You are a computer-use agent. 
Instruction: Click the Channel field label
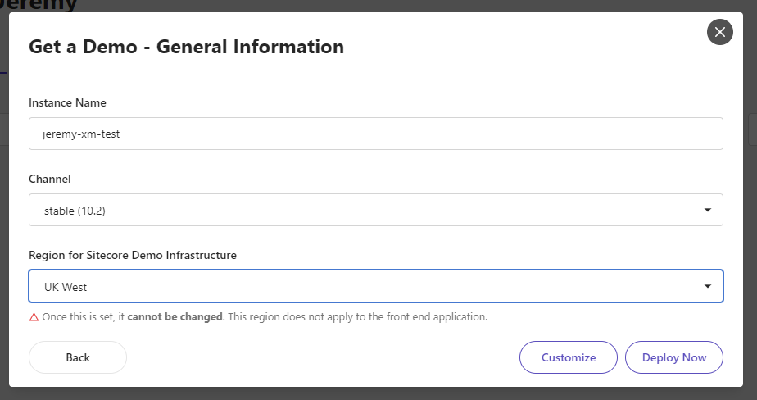[x=50, y=179]
